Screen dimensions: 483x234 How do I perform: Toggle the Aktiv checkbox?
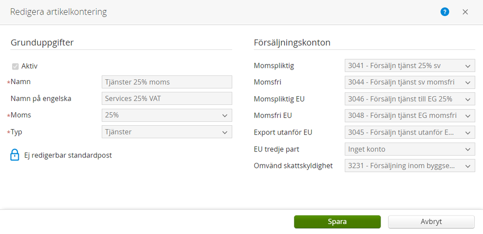(x=15, y=66)
